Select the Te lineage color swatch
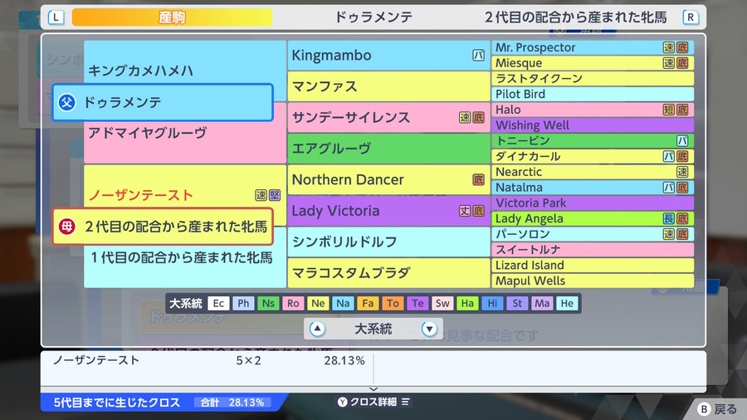747x420 pixels. point(417,303)
